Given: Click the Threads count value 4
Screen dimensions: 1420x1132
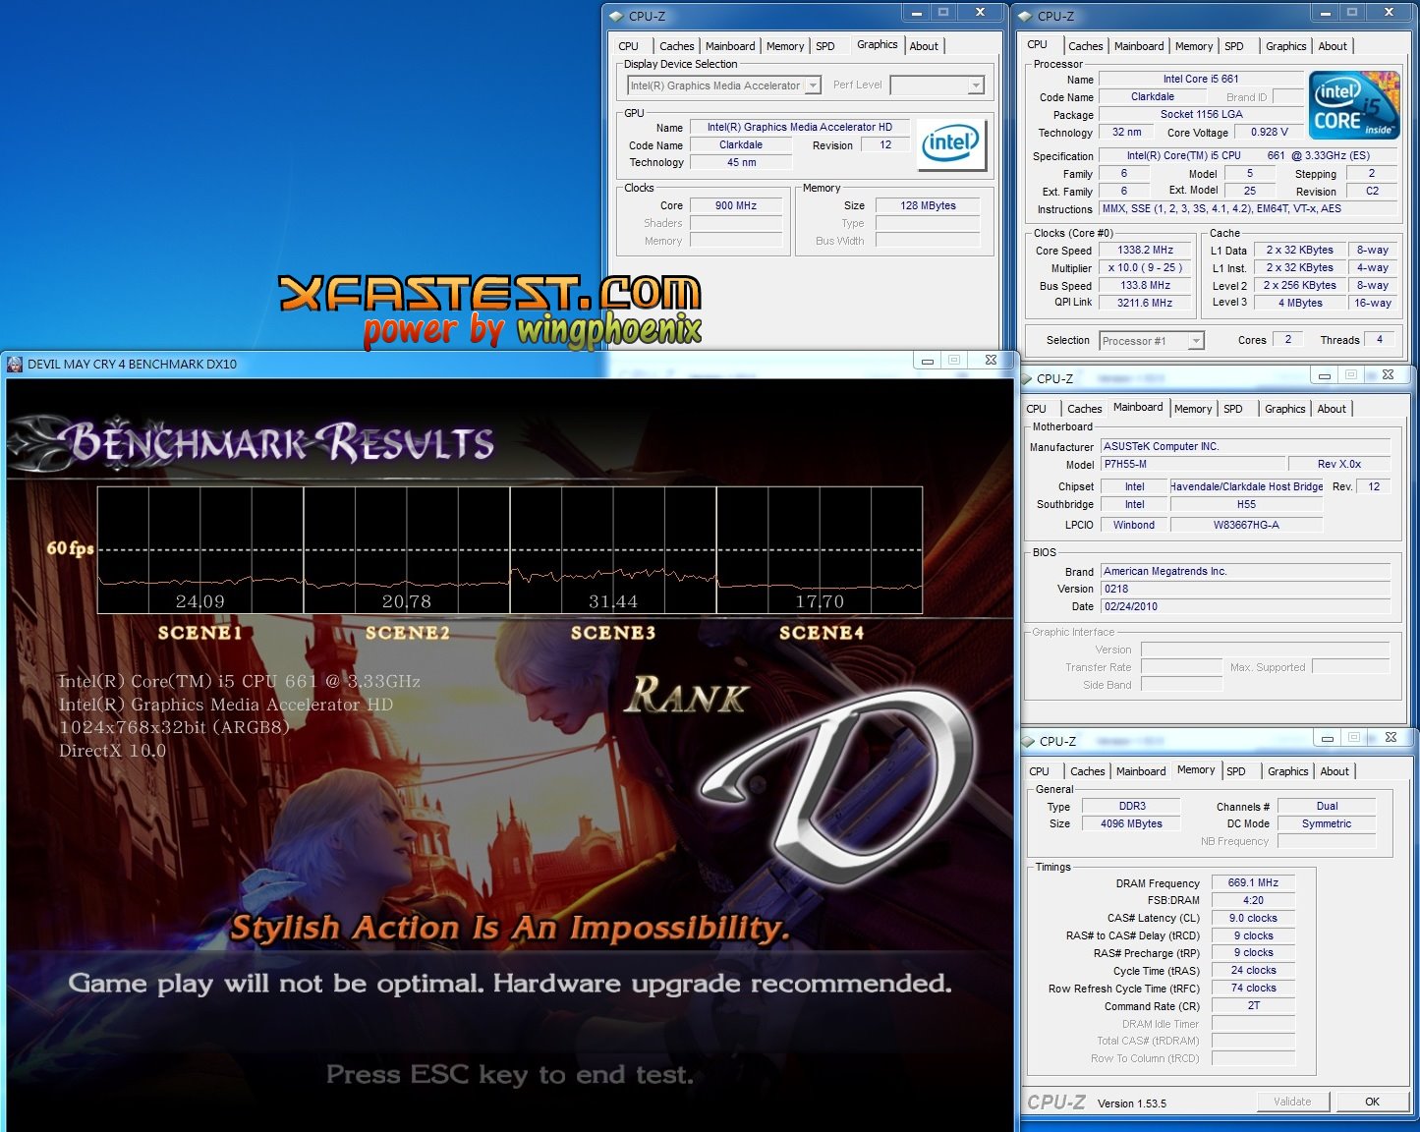Looking at the screenshot, I should (1380, 340).
